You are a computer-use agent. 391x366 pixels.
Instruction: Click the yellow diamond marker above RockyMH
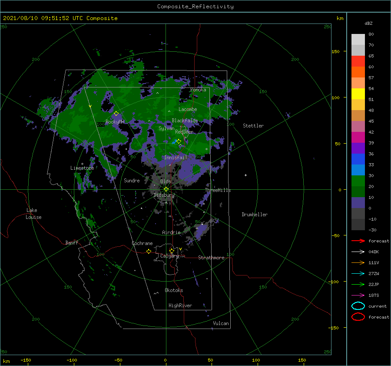click(116, 114)
